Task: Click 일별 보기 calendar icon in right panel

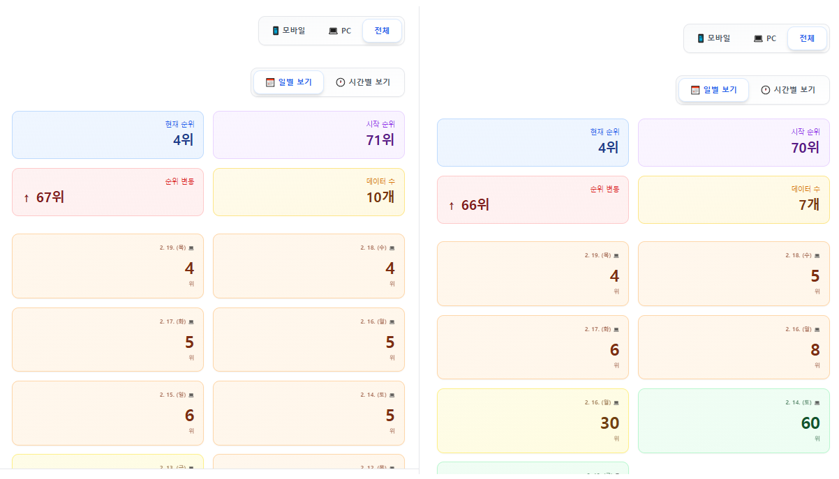Action: click(695, 90)
